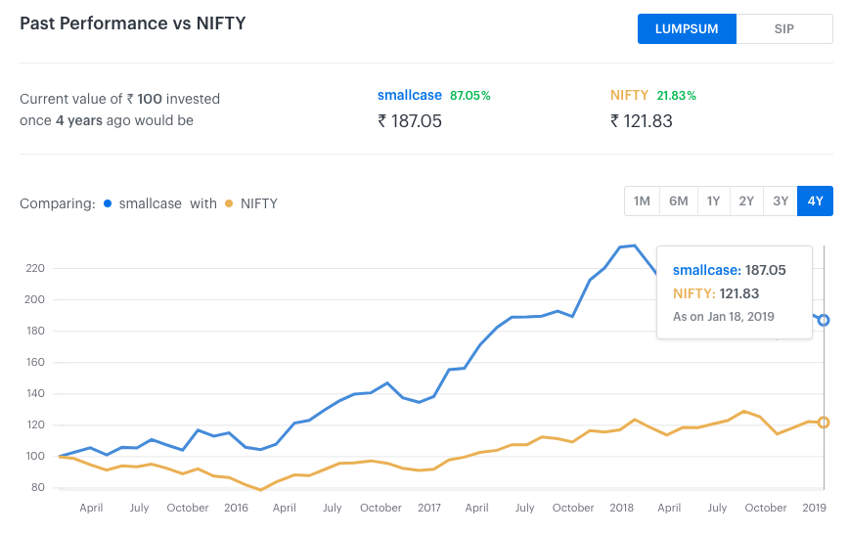Click the 2017 x-axis label
Screen dimensions: 849x535
click(429, 508)
